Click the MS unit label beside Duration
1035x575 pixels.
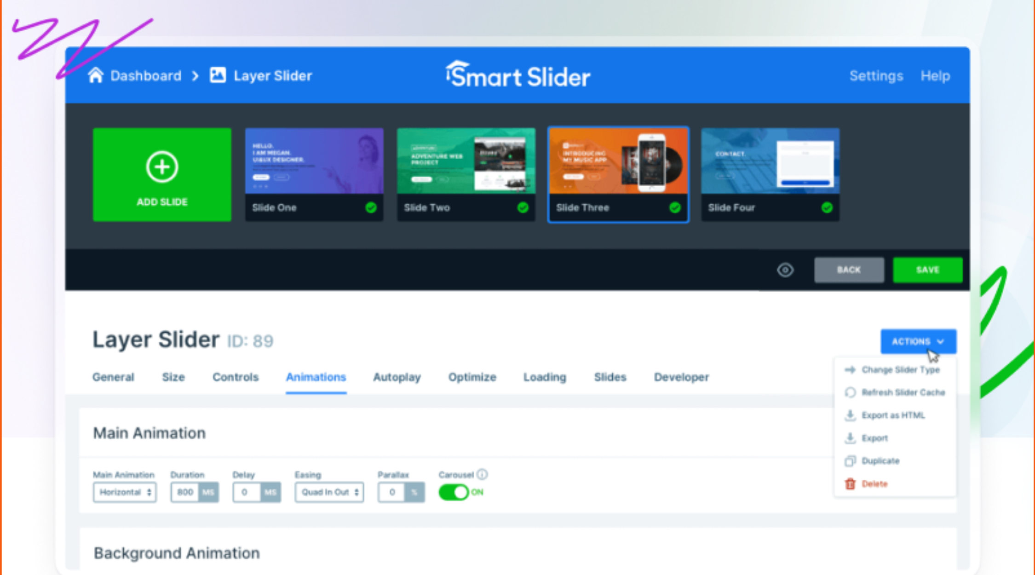pyautogui.click(x=208, y=492)
